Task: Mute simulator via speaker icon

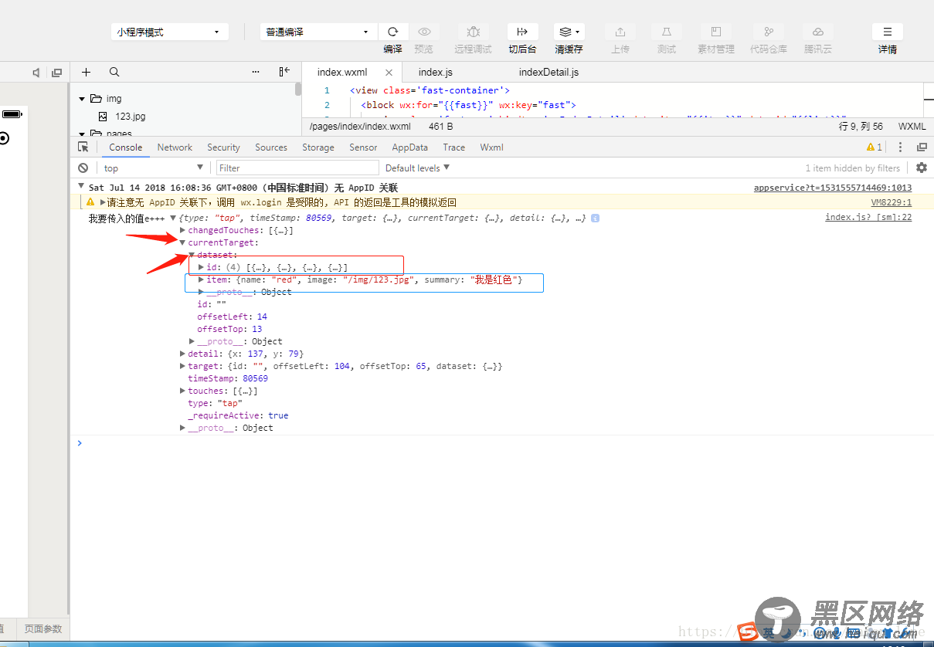Action: 36,73
